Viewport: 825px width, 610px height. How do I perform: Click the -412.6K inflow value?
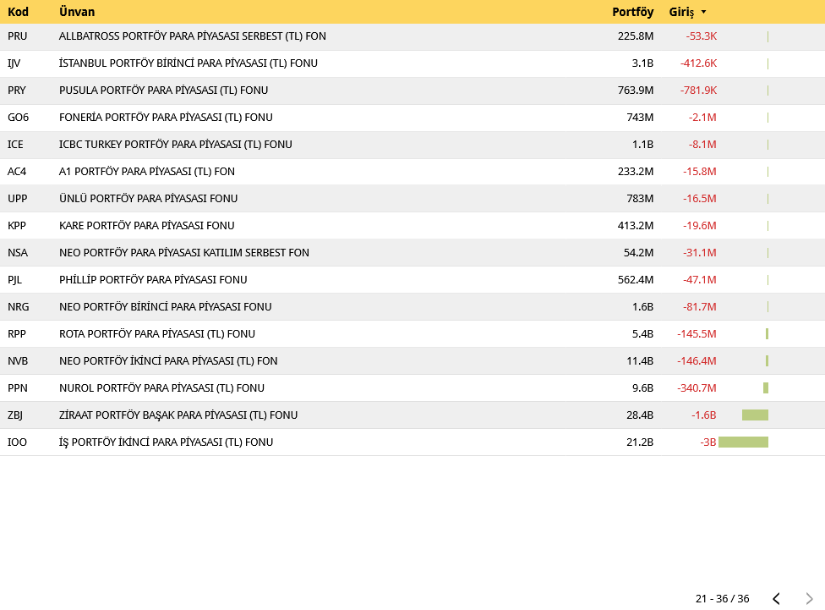click(x=699, y=63)
